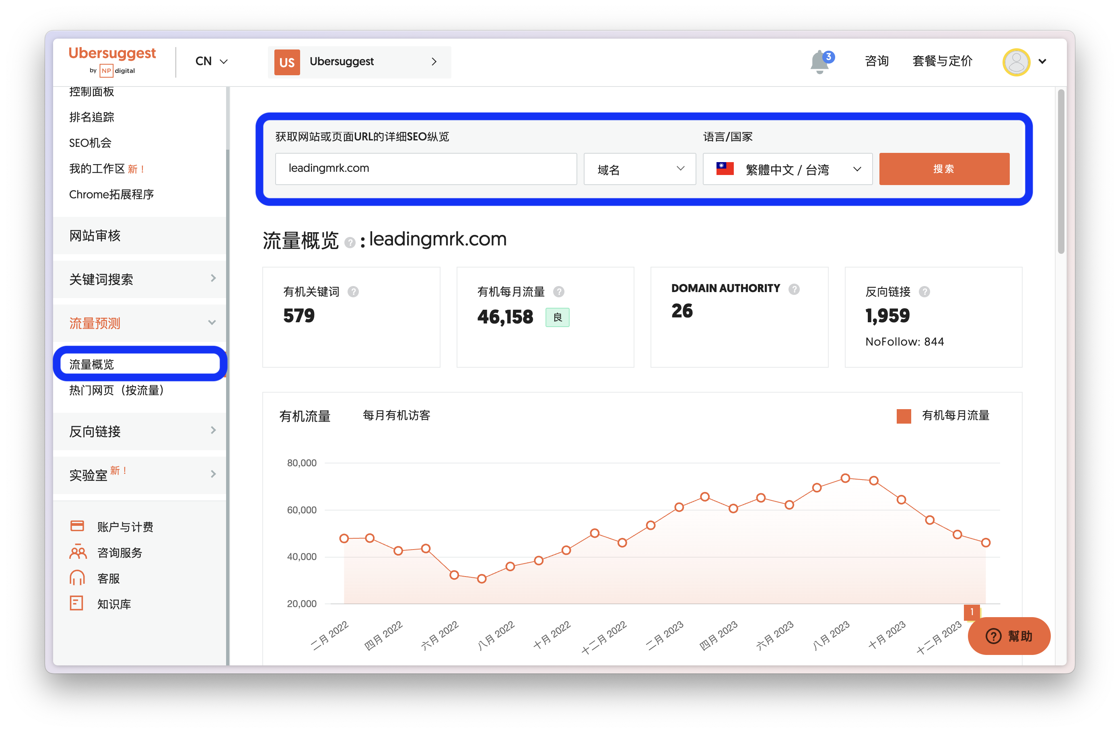This screenshot has height=733, width=1120.
Task: Open help tooltip beside 流量概览 title
Action: (350, 243)
